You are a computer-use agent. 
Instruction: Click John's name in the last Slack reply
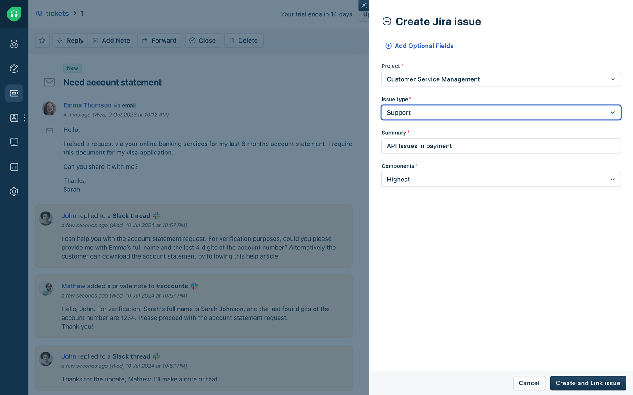click(x=69, y=356)
